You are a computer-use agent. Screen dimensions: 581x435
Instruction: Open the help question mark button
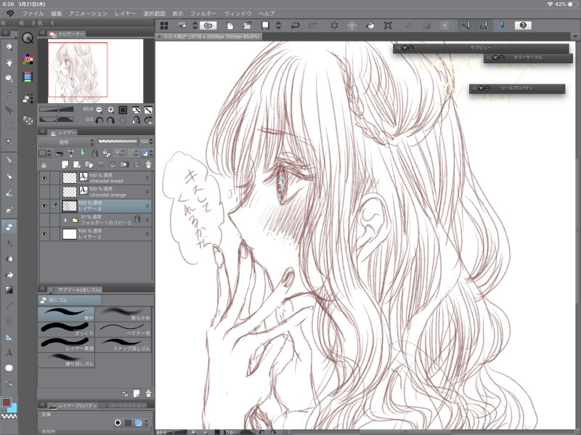[523, 25]
